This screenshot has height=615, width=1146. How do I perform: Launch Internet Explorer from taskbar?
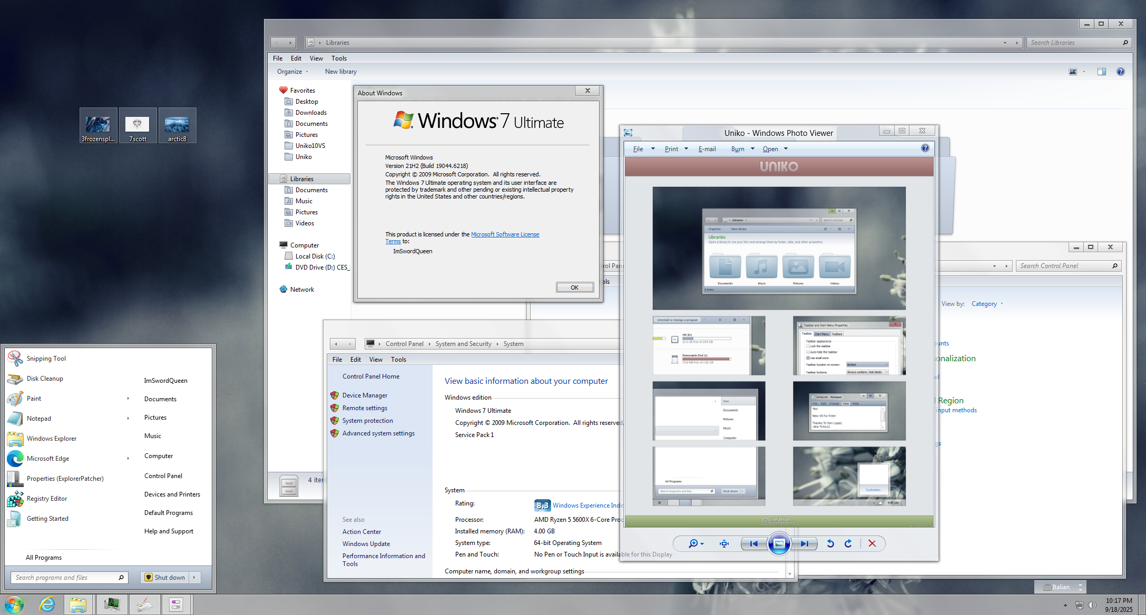(x=47, y=604)
